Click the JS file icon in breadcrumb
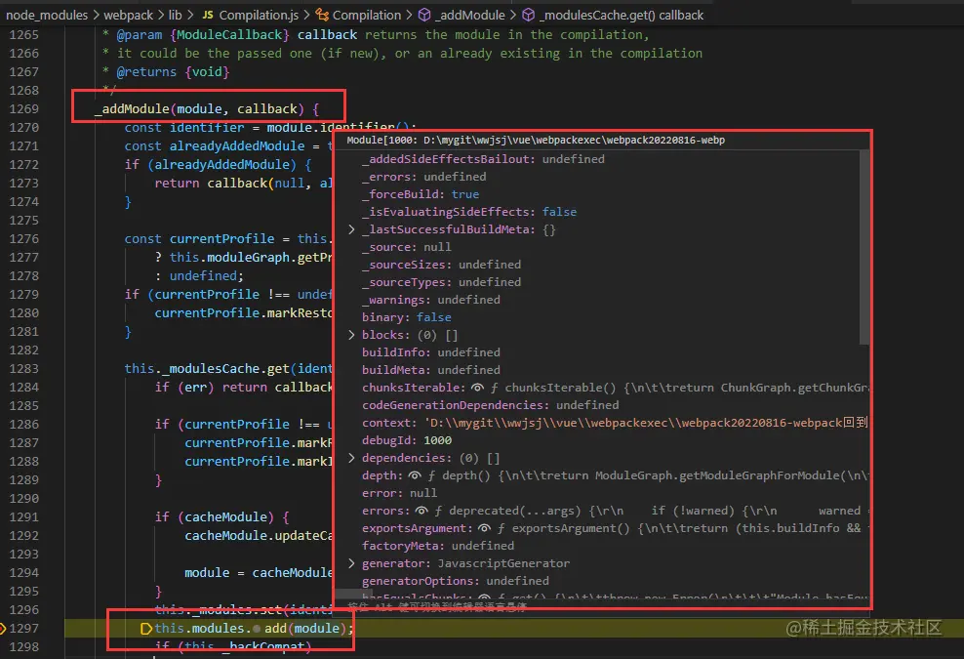 (208, 15)
